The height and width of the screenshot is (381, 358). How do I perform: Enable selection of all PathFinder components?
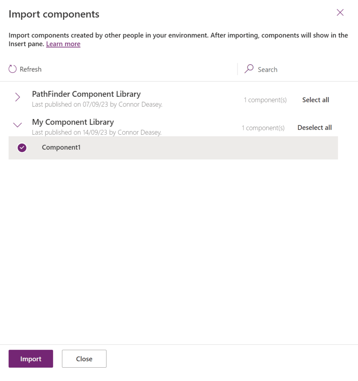pos(315,100)
